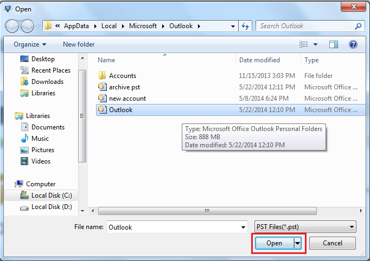Viewport: 370px width, 261px height.
Task: Sort by the Name column header
Action: [x=106, y=60]
